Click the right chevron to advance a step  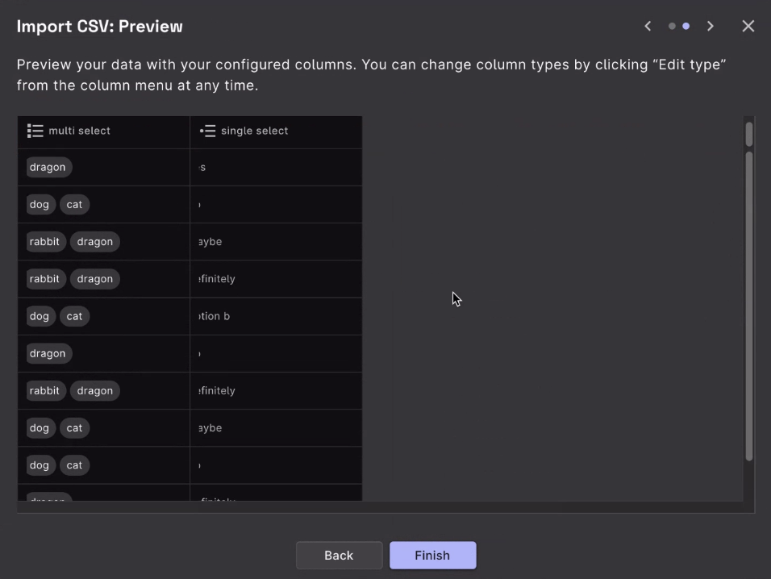click(710, 26)
